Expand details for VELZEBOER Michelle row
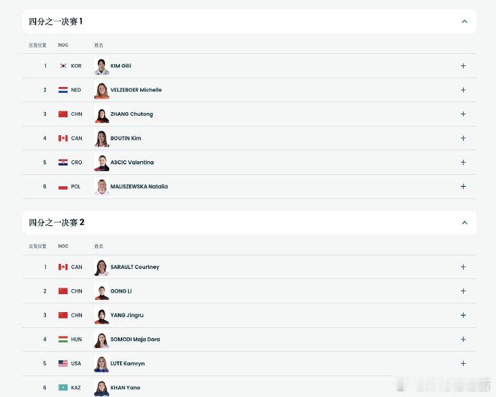The width and height of the screenshot is (496, 397). pyautogui.click(x=463, y=90)
